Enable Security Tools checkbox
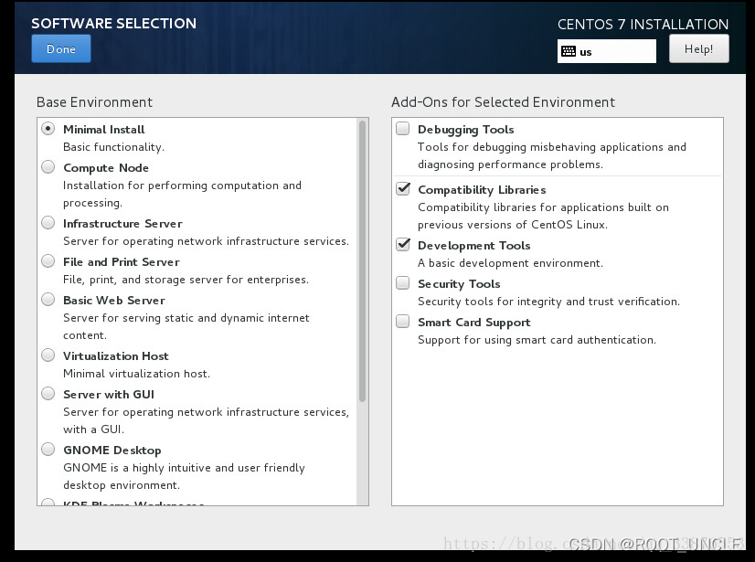755x562 pixels. tap(402, 282)
